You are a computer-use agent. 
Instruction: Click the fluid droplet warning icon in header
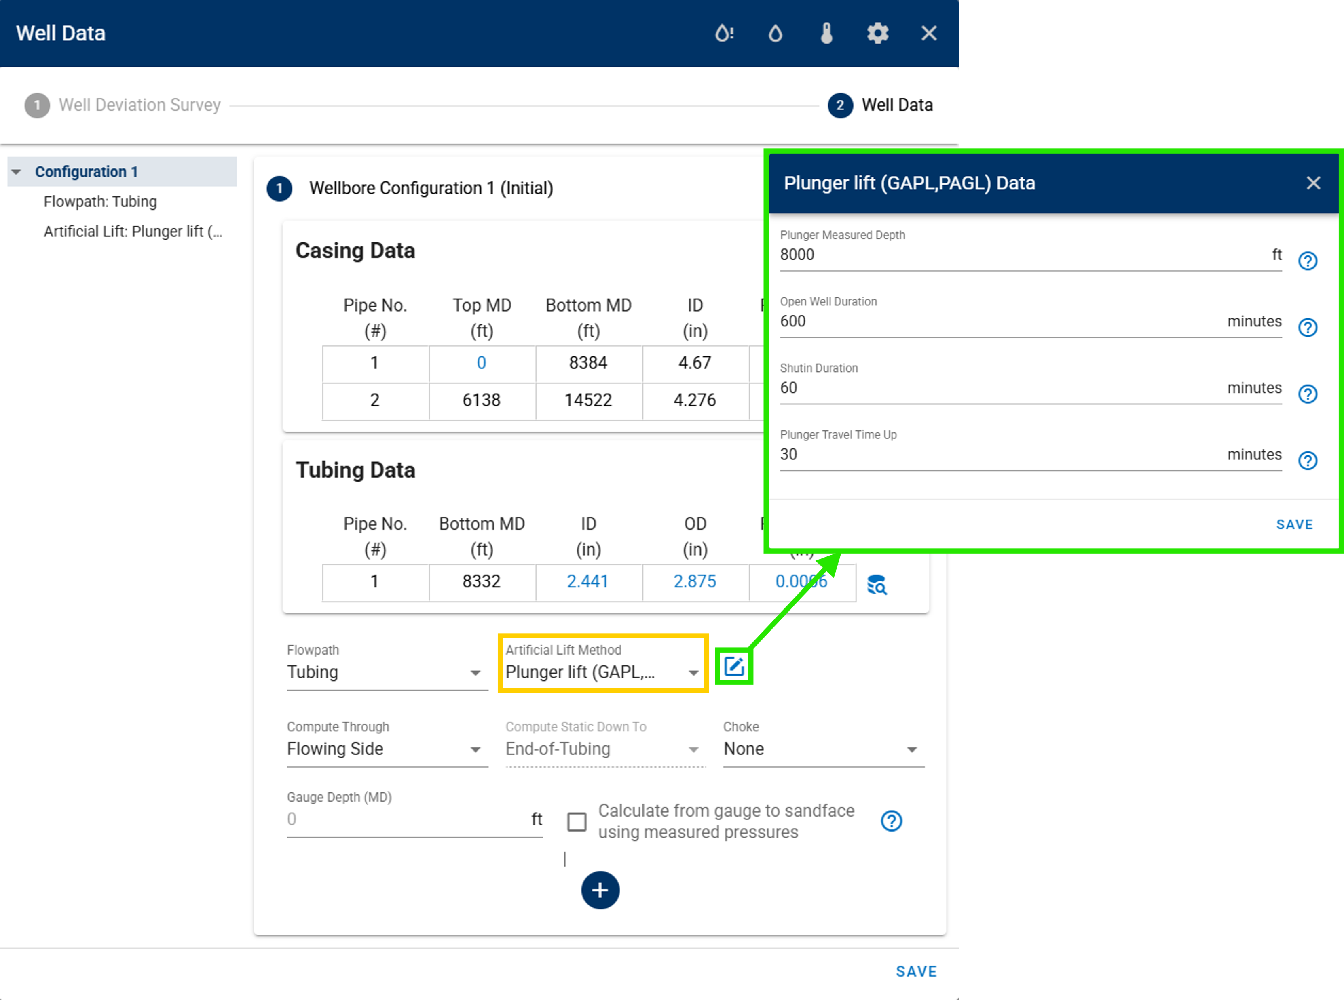click(x=724, y=33)
